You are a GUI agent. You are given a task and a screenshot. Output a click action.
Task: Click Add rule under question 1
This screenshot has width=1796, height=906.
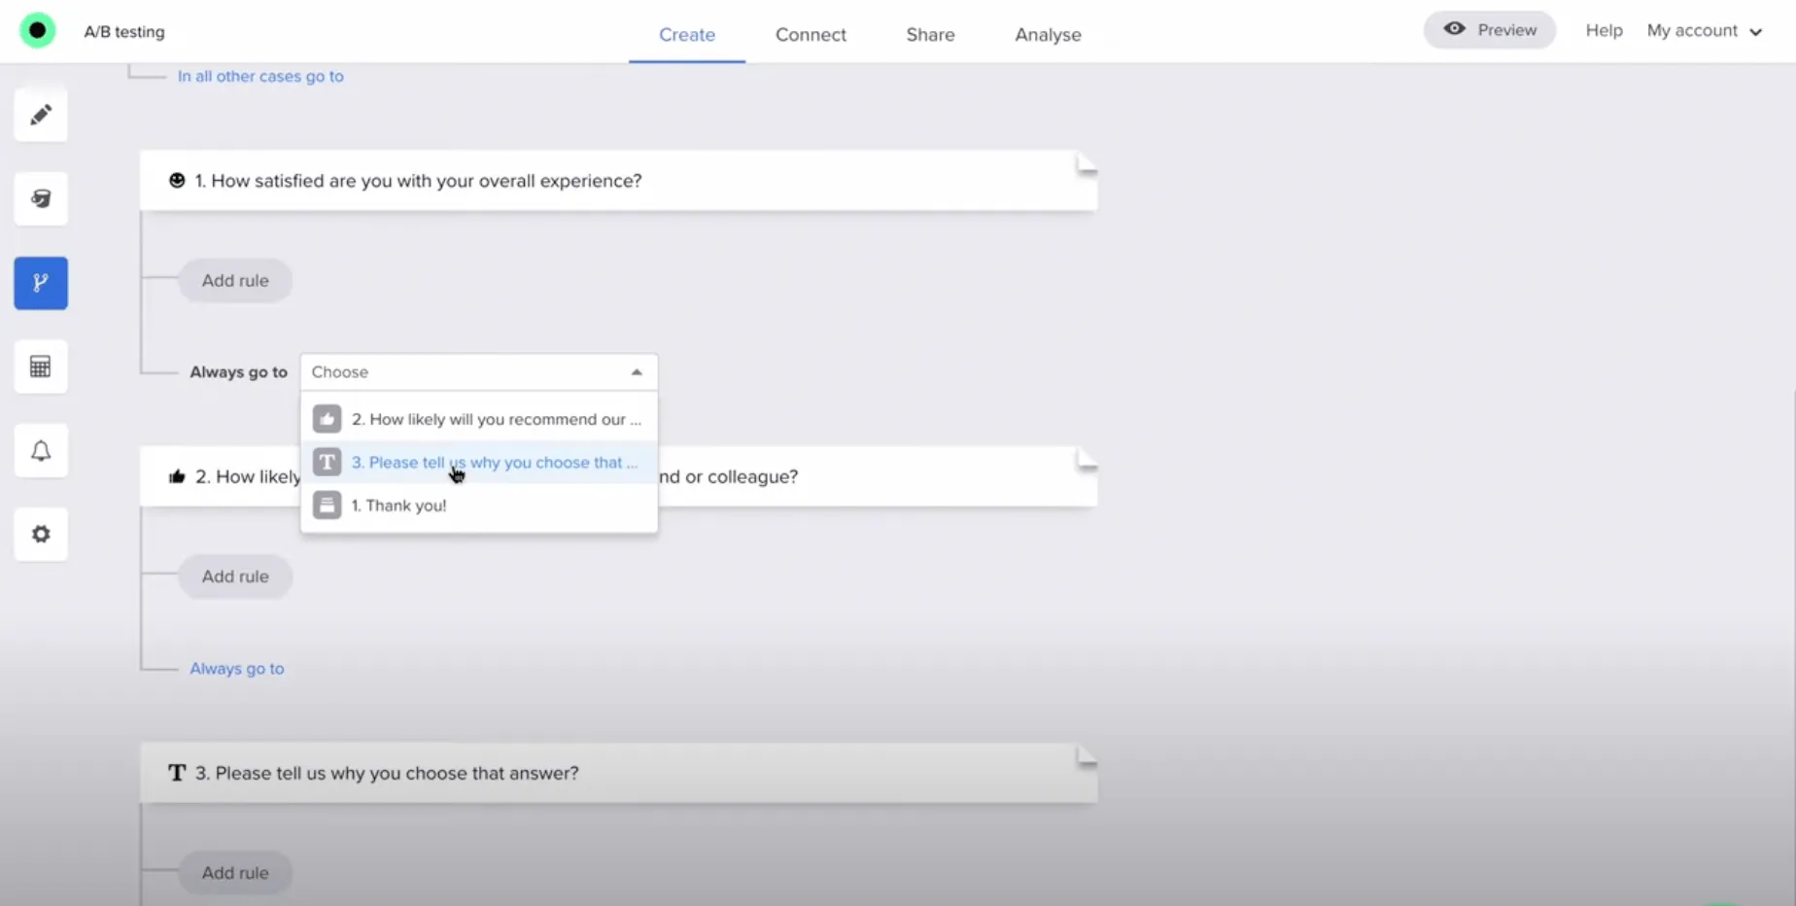pos(235,281)
